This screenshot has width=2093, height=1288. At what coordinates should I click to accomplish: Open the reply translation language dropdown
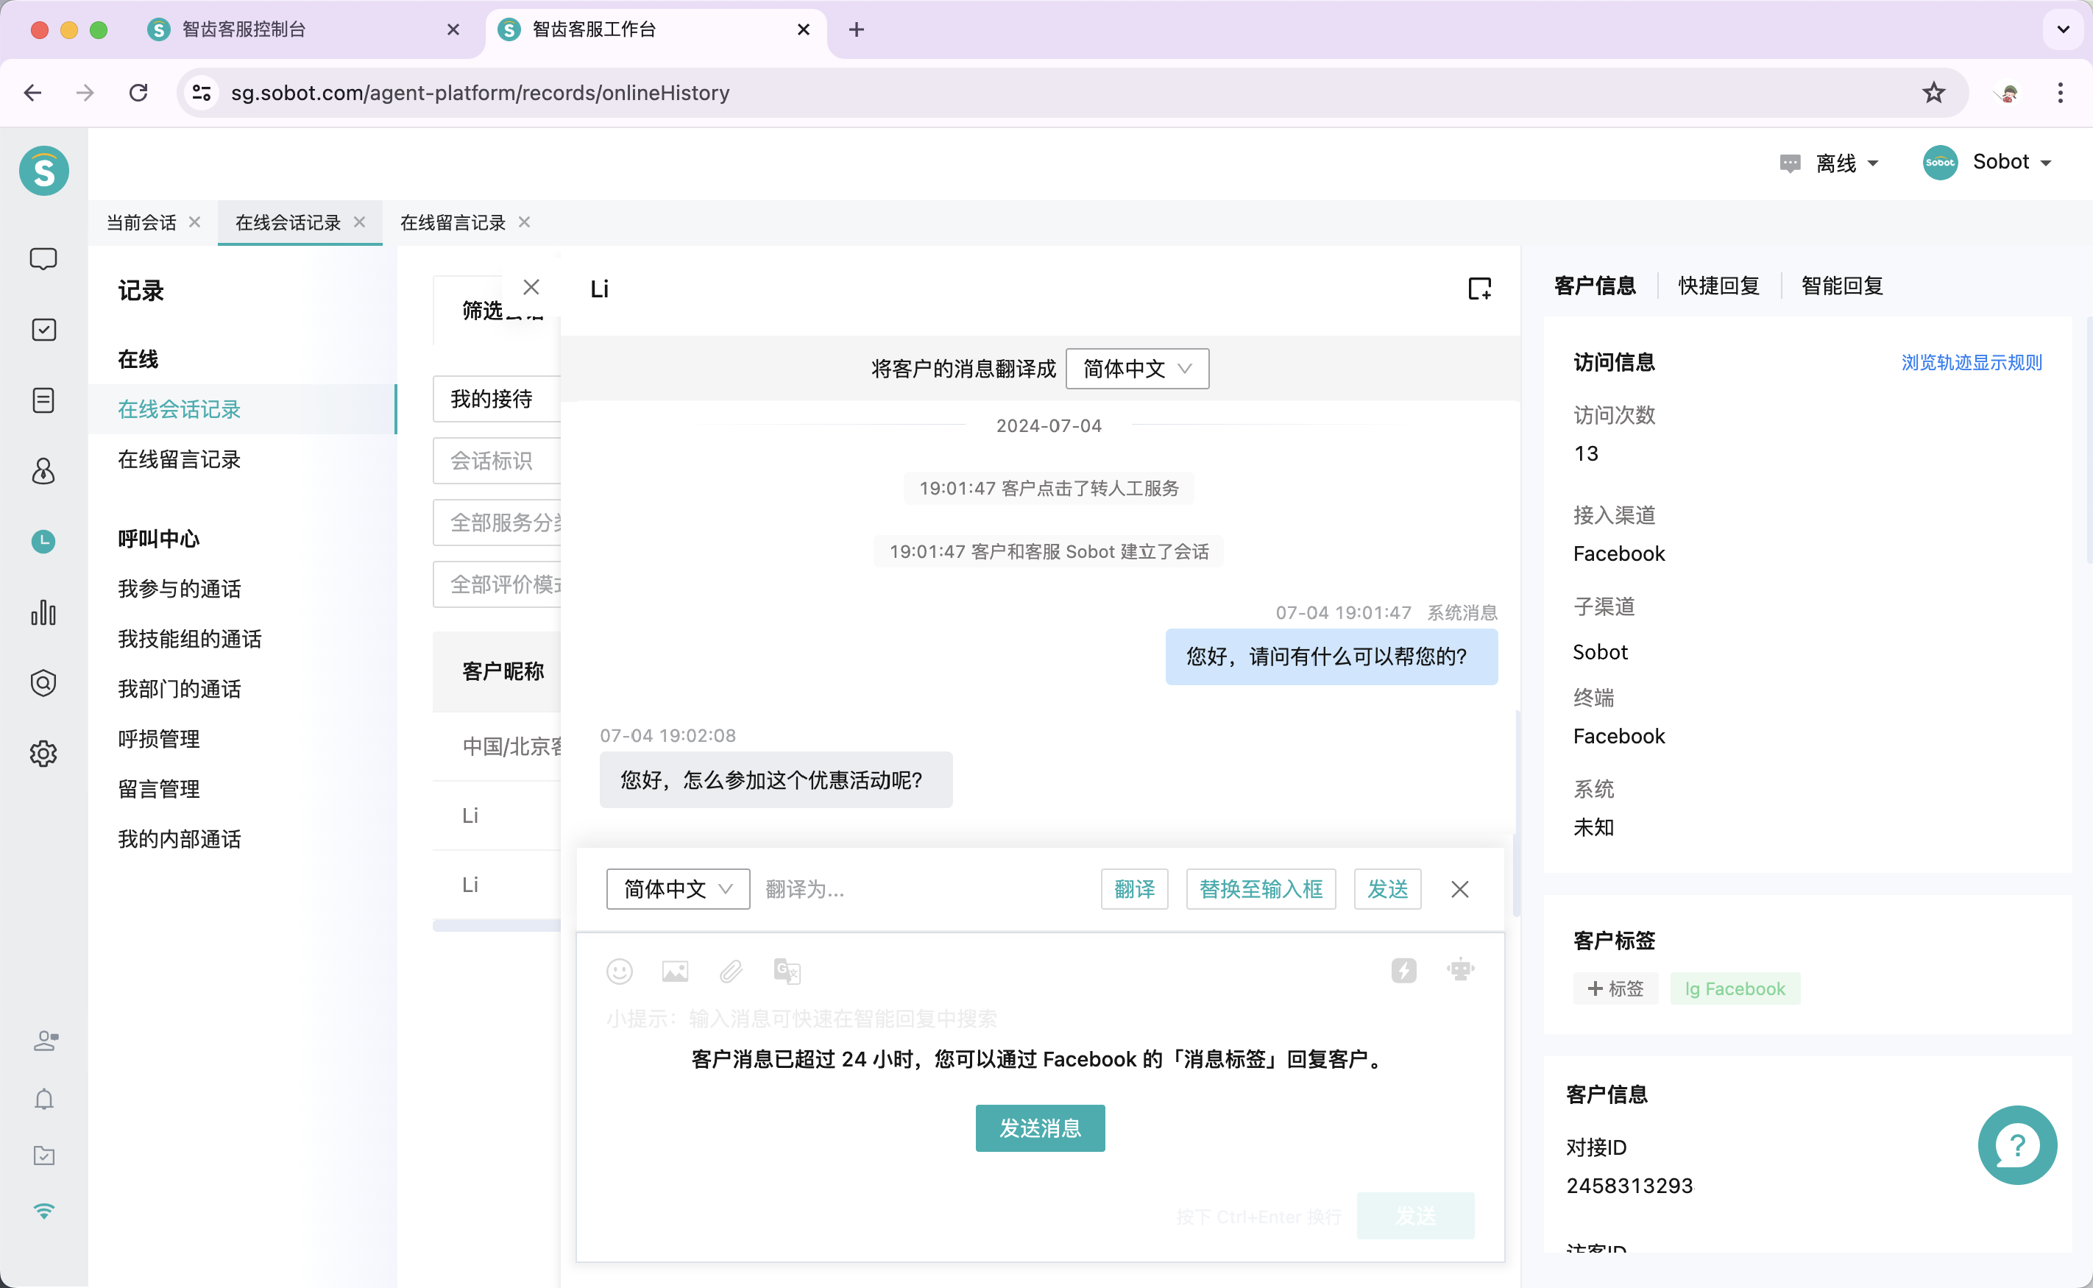(678, 889)
